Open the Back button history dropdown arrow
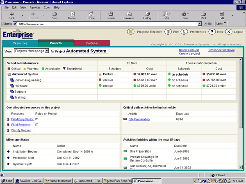Viewport: 246px width, 184px height. (22, 16)
